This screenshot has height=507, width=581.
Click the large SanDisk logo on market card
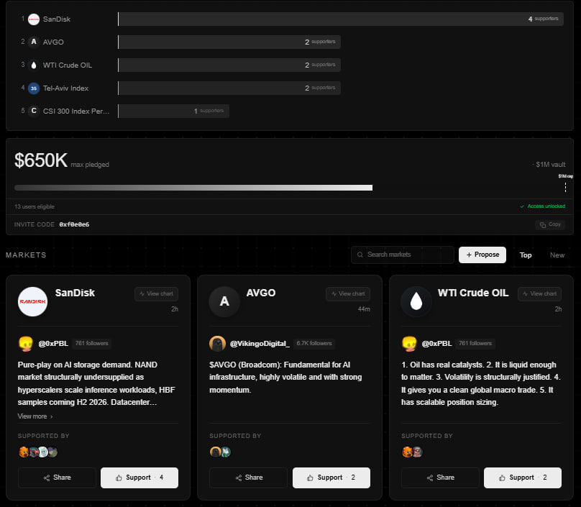point(32,301)
